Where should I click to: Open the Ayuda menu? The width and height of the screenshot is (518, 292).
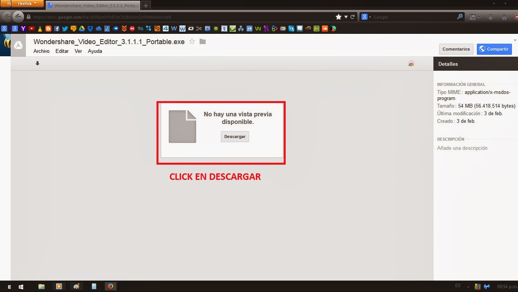[95, 51]
